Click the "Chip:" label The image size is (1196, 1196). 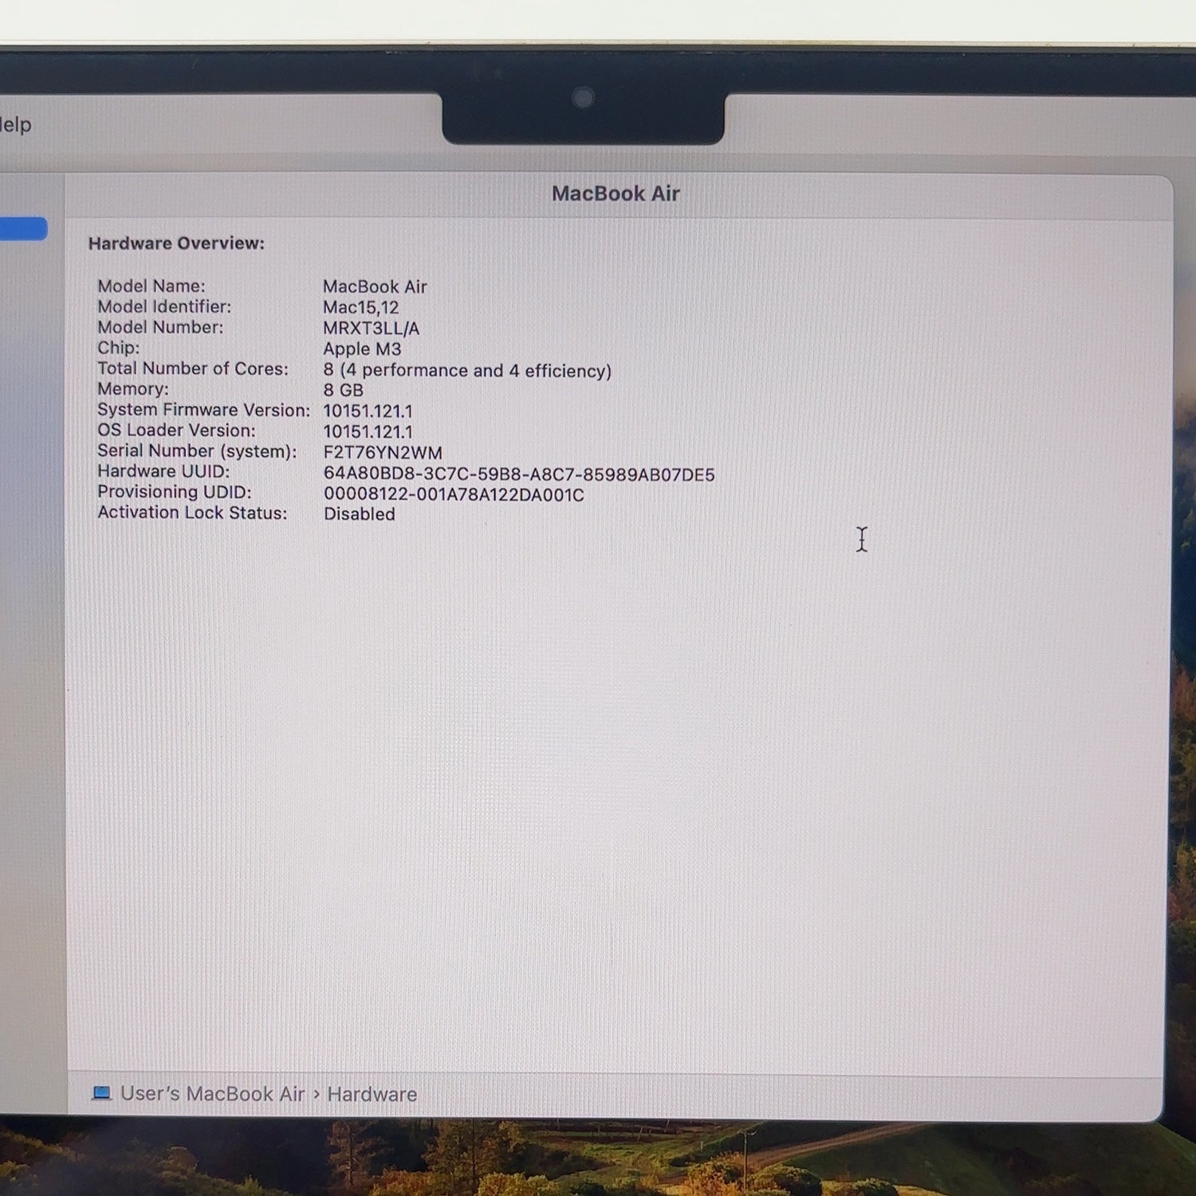coord(118,348)
